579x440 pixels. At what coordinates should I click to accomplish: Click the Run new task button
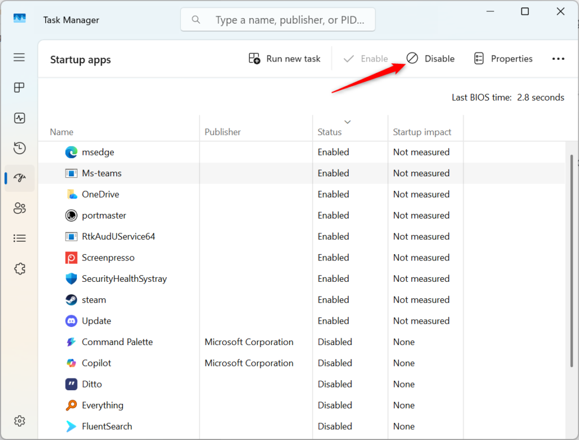(x=284, y=58)
